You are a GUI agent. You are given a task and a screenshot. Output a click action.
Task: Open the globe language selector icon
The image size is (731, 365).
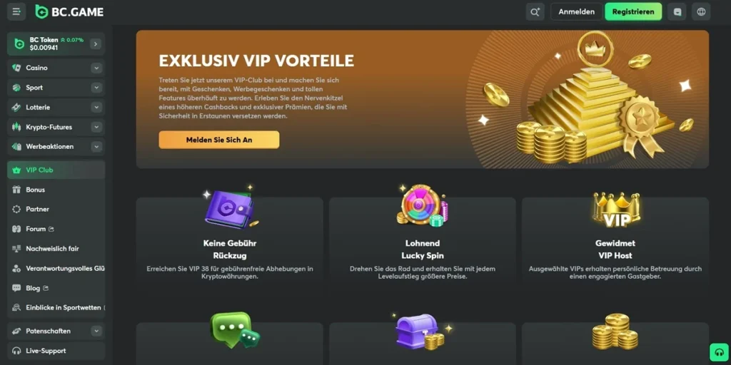click(701, 11)
